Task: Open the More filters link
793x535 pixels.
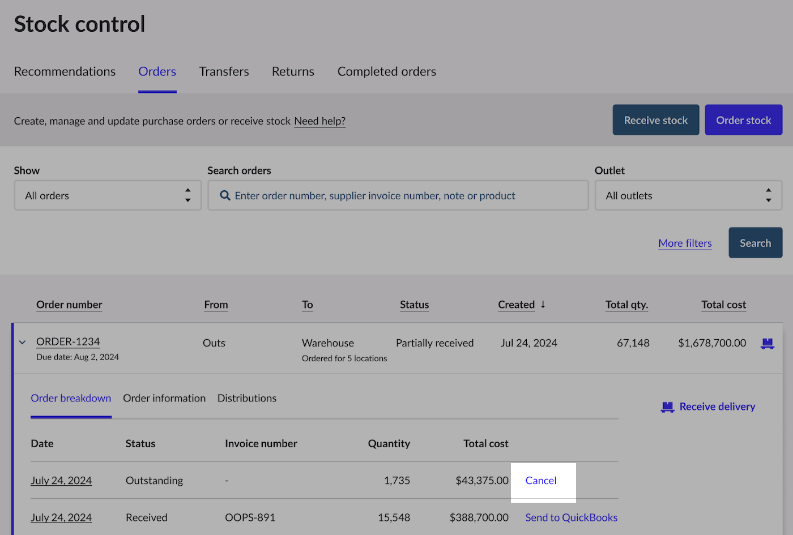Action: tap(685, 243)
